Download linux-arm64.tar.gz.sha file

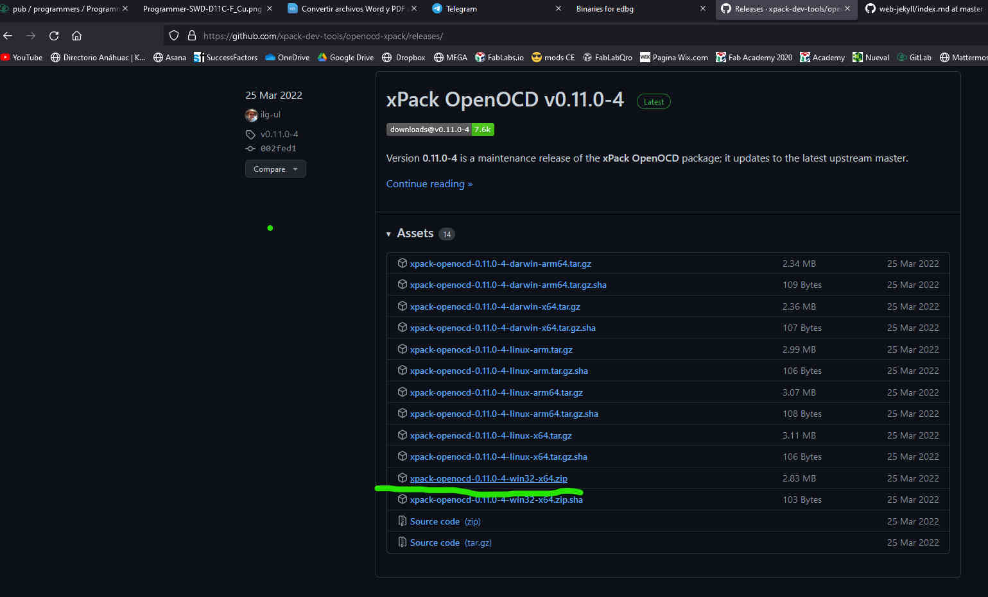click(x=504, y=414)
